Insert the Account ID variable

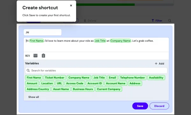click(95, 83)
